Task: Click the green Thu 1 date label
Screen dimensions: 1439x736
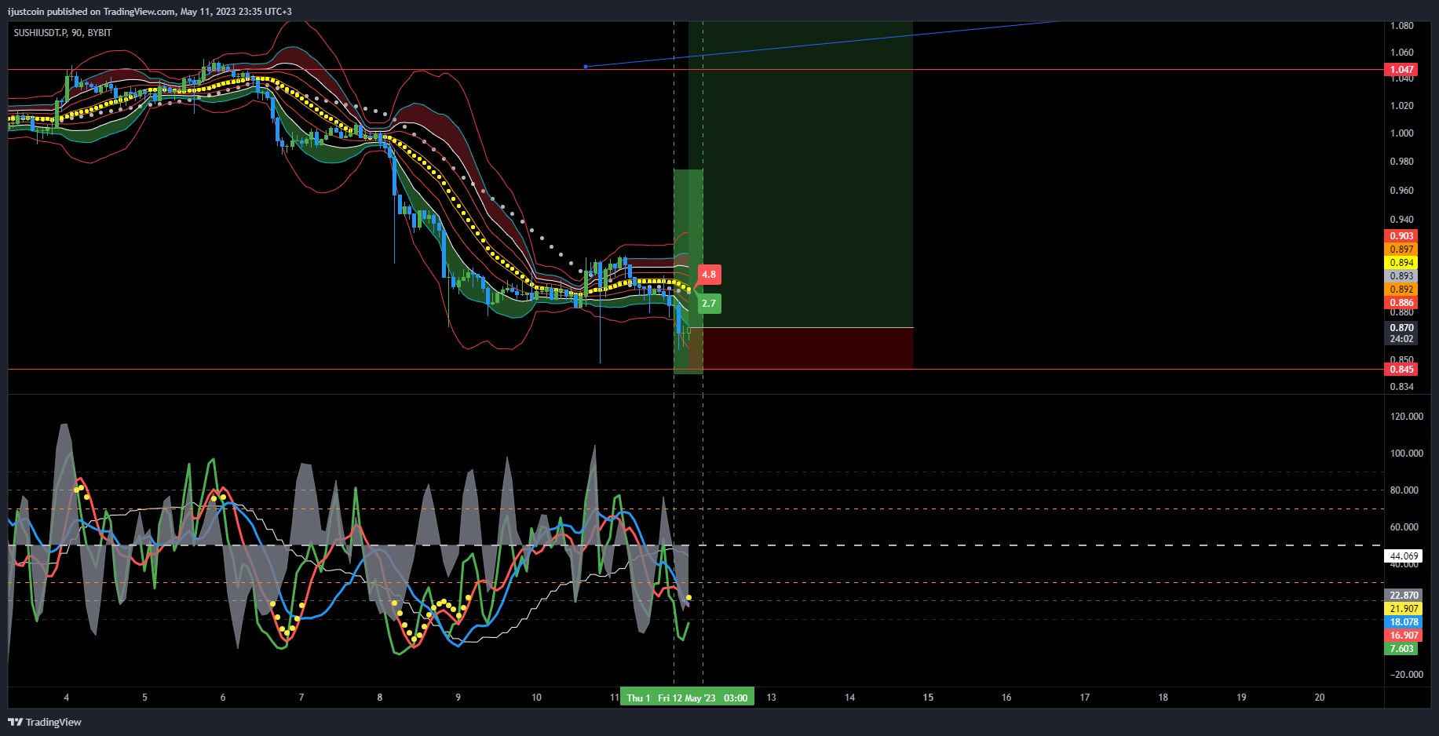Action: tap(637, 698)
